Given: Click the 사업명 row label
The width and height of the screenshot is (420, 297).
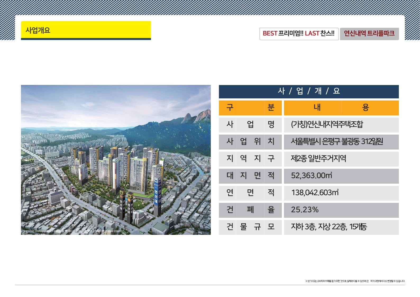Looking at the screenshot, I should point(250,125).
